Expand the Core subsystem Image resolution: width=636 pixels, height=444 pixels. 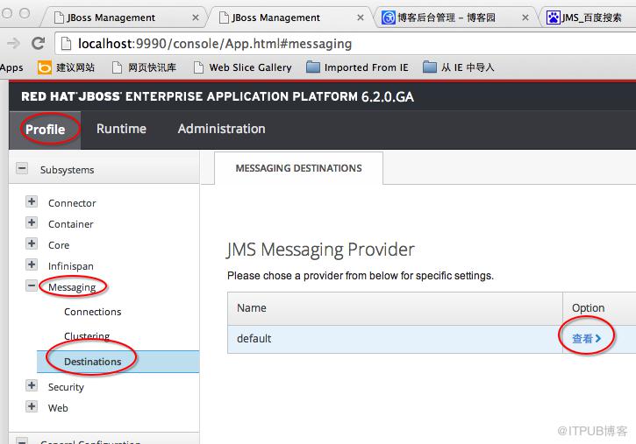point(32,243)
